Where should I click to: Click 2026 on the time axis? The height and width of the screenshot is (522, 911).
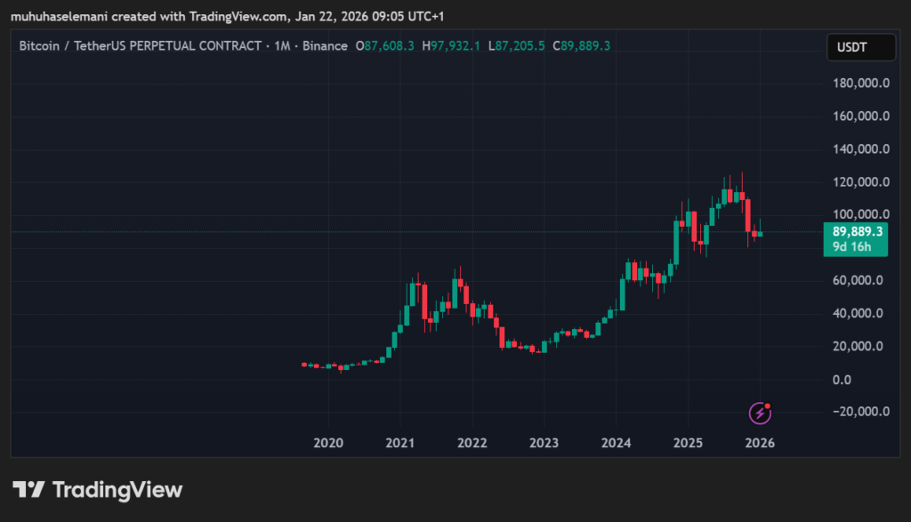760,442
